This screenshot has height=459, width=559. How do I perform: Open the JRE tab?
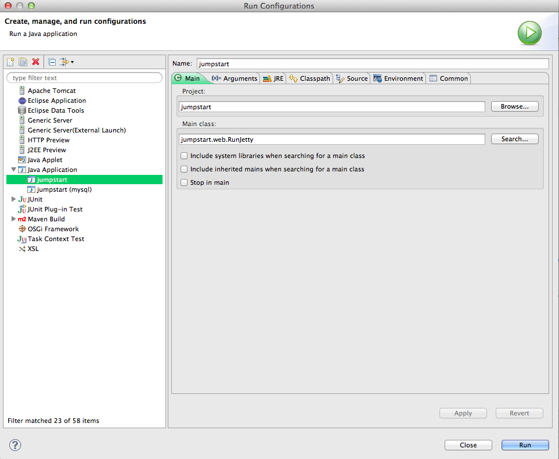(x=273, y=78)
